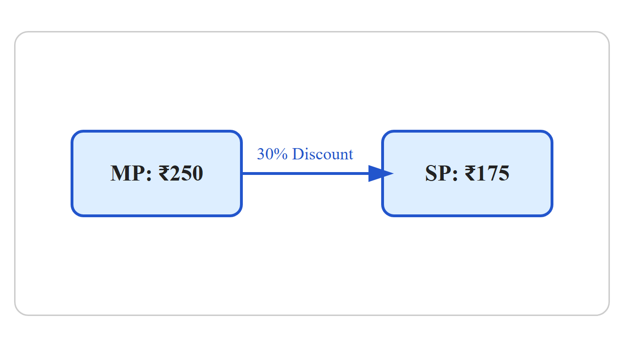Click the light blue fill of the MP box
The height and width of the screenshot is (347, 624).
pos(157,197)
